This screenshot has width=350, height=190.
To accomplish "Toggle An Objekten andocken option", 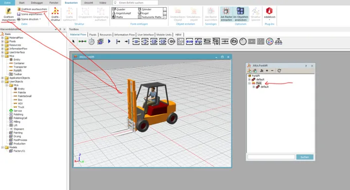I will 241,14.
